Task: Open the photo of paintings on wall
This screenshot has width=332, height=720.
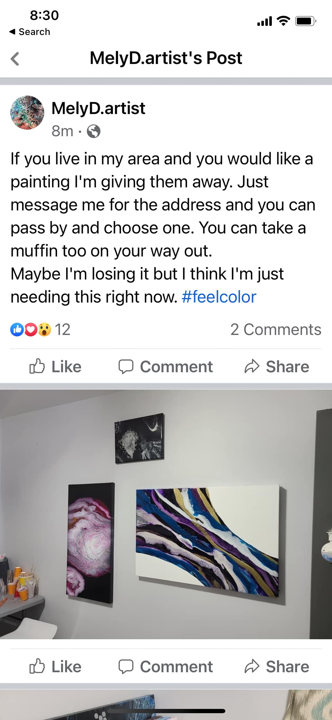Action: point(166,514)
